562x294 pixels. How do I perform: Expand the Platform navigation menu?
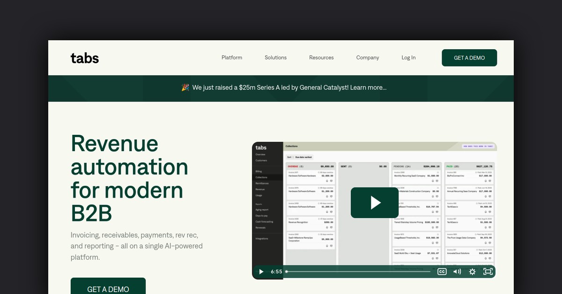click(232, 58)
